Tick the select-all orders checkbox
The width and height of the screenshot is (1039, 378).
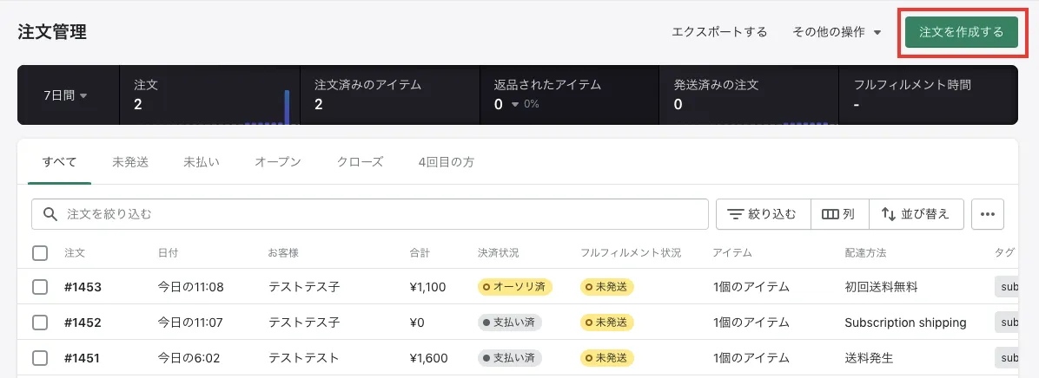[40, 253]
